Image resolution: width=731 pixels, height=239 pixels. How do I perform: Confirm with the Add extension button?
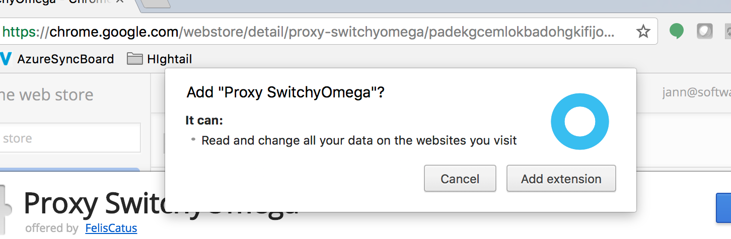click(561, 179)
